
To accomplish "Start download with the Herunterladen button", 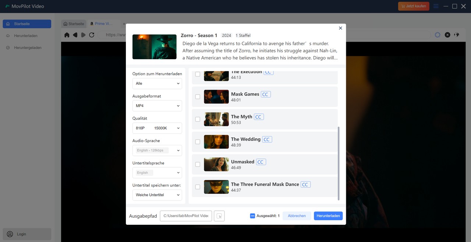I will coord(328,216).
